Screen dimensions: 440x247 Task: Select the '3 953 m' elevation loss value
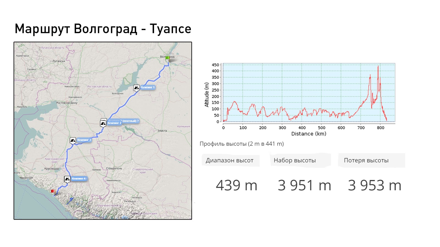coord(375,185)
